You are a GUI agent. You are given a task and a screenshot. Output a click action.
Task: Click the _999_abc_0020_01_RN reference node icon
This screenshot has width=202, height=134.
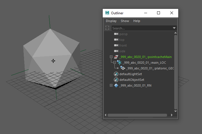pyautogui.click(x=116, y=85)
